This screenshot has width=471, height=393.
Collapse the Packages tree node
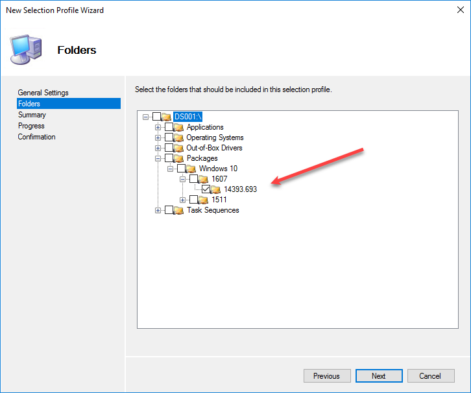click(x=158, y=158)
